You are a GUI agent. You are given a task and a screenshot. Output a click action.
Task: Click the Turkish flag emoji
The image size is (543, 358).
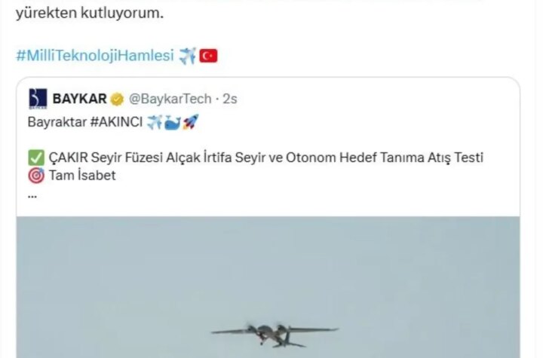(208, 56)
